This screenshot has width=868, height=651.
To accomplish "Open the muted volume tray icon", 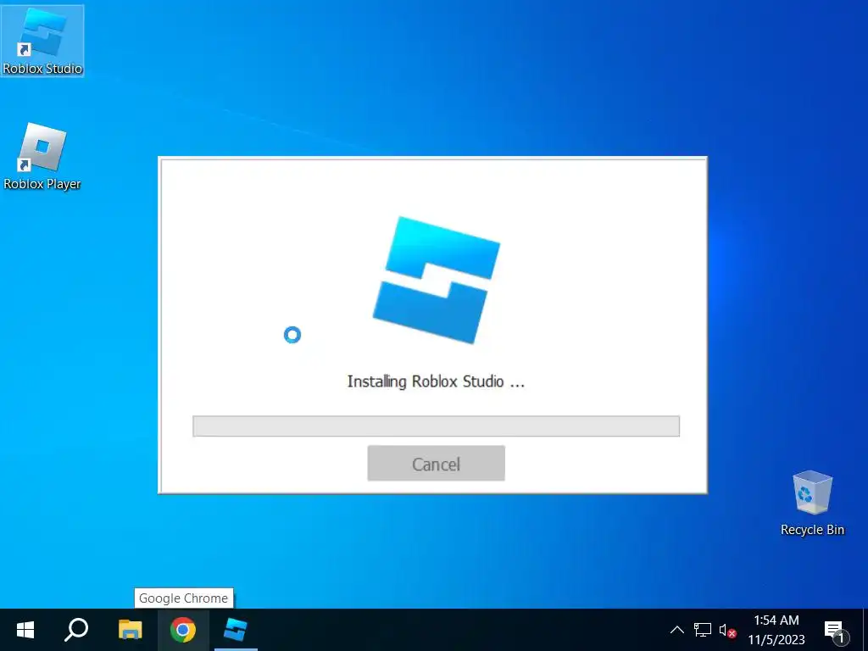I will coord(726,630).
